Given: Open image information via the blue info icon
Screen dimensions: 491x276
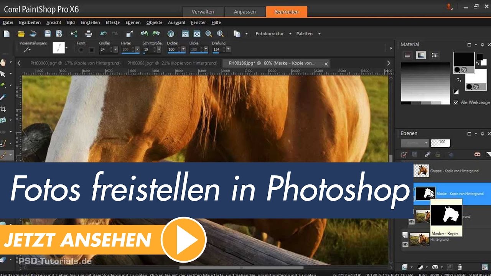Looking at the screenshot, I should 171,34.
